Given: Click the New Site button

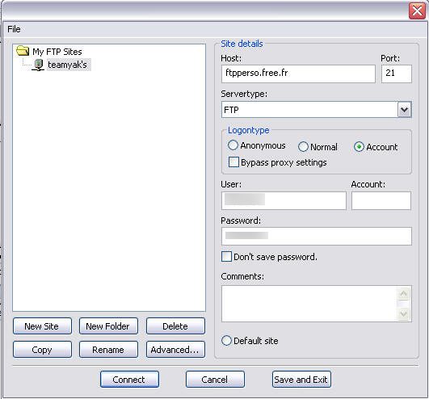Looking at the screenshot, I should (x=42, y=326).
